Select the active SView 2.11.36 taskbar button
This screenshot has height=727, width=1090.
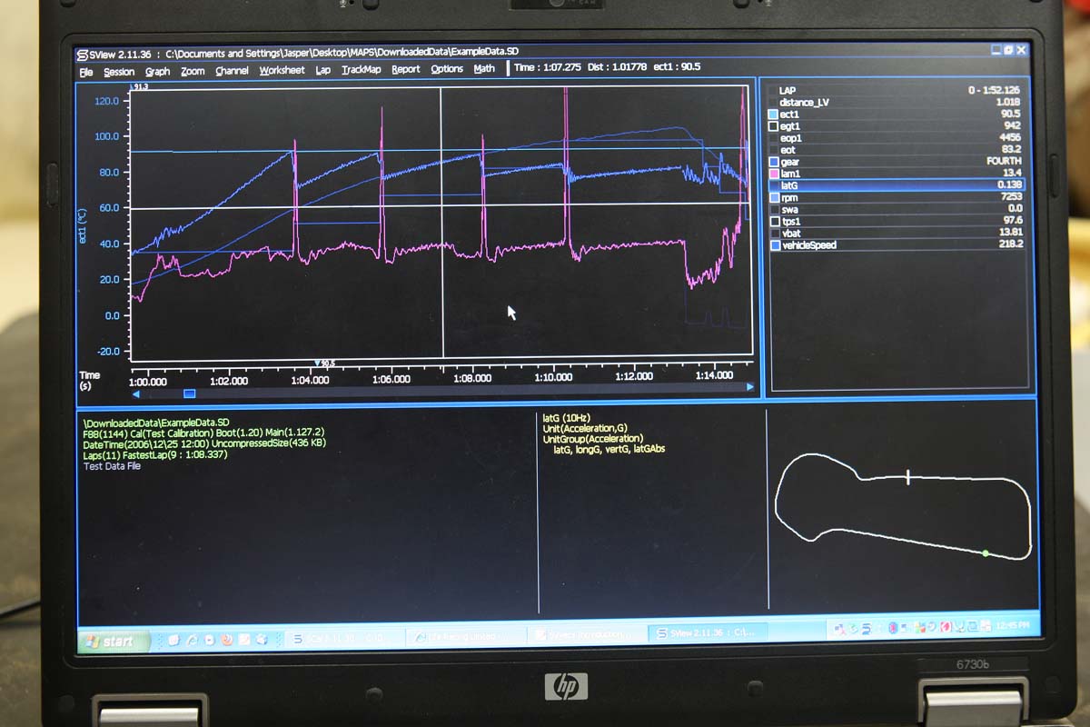[704, 632]
